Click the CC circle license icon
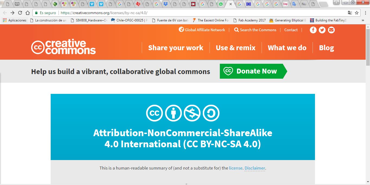The image size is (370, 185). click(x=154, y=113)
